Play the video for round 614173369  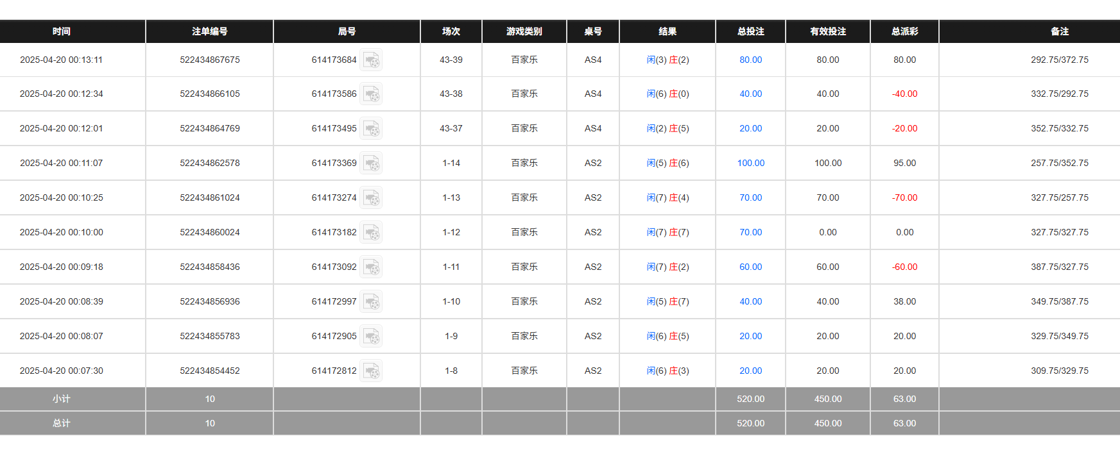coord(372,163)
